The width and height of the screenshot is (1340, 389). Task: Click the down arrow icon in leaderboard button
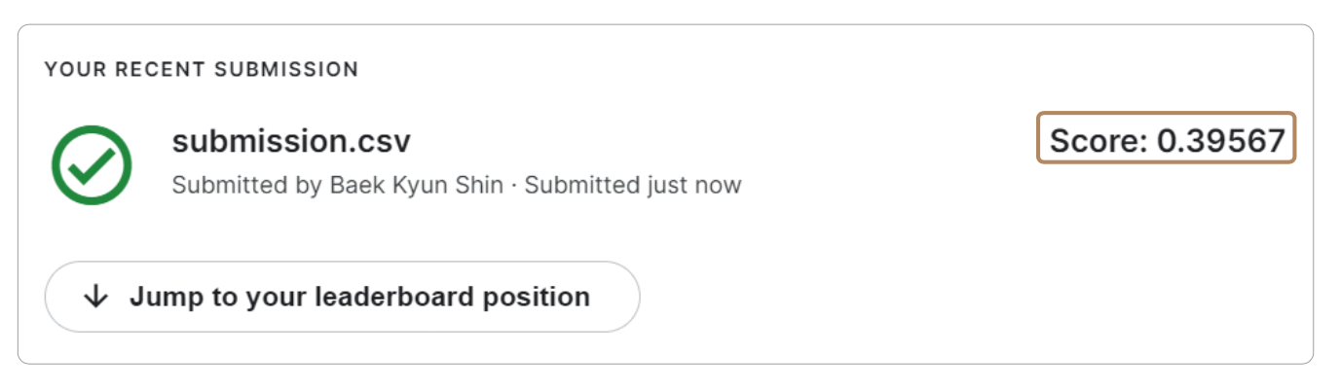(x=95, y=297)
